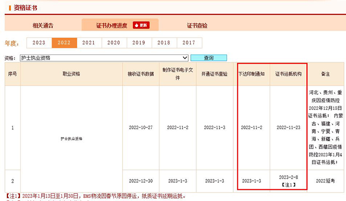This screenshot has width=346, height=201.
Task: Open the 相关通告 tab
Action: point(43,25)
